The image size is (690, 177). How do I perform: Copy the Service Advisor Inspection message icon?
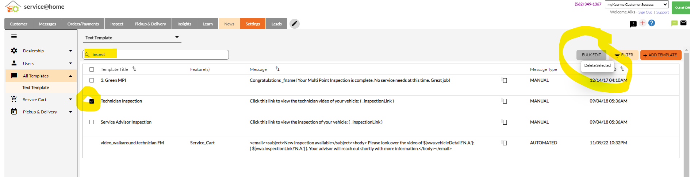[504, 122]
